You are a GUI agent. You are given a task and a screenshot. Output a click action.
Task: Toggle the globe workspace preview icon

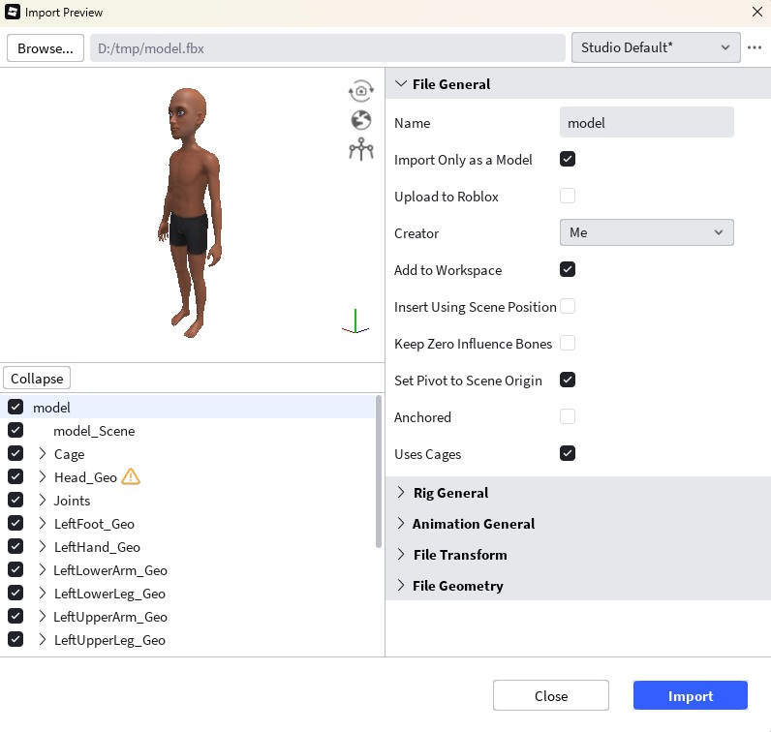point(361,120)
